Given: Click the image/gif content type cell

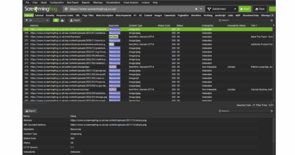Looking at the screenshot, I should click(x=134, y=78).
